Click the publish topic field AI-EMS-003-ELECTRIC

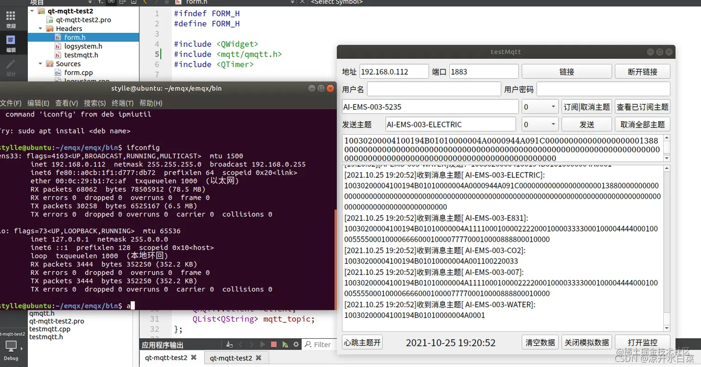point(451,124)
